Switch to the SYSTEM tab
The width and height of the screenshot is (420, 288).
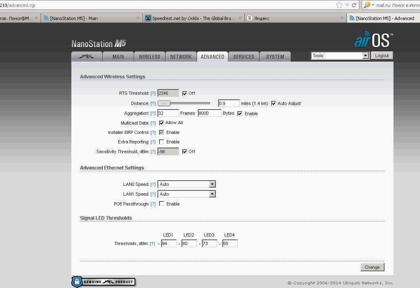coord(275,57)
